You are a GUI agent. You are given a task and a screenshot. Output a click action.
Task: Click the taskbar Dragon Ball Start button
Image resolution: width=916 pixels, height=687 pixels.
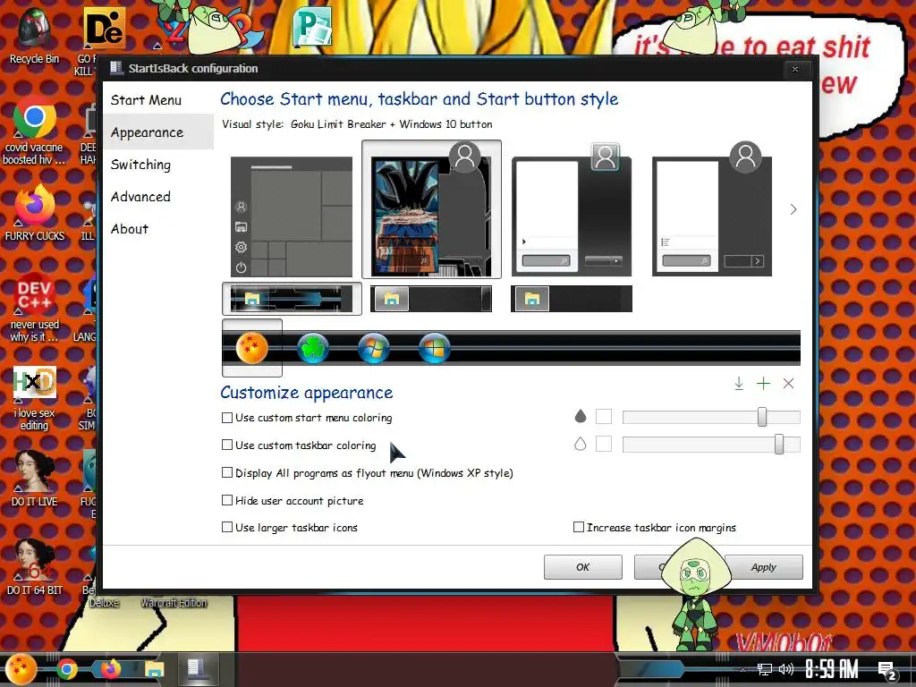pyautogui.click(x=21, y=669)
